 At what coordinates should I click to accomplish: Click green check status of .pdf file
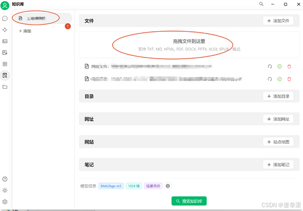tap(279, 79)
